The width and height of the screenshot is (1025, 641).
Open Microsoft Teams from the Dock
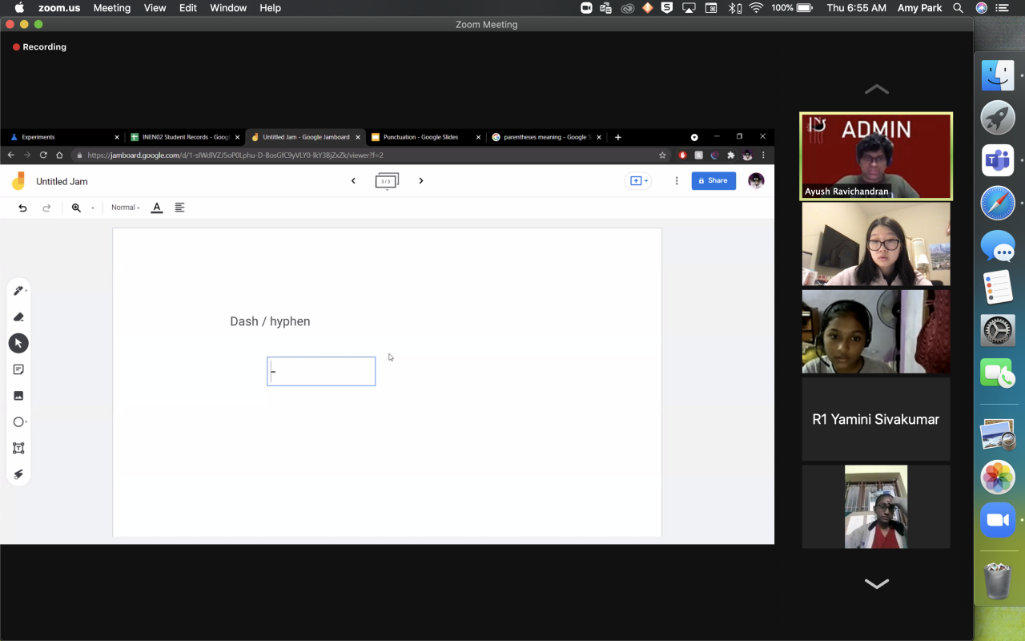pyautogui.click(x=998, y=161)
